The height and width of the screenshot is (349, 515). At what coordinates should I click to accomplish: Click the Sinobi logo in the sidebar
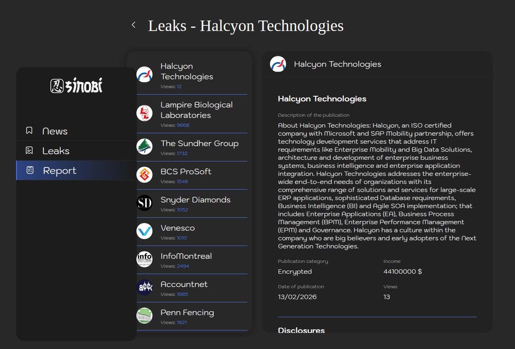pos(76,85)
